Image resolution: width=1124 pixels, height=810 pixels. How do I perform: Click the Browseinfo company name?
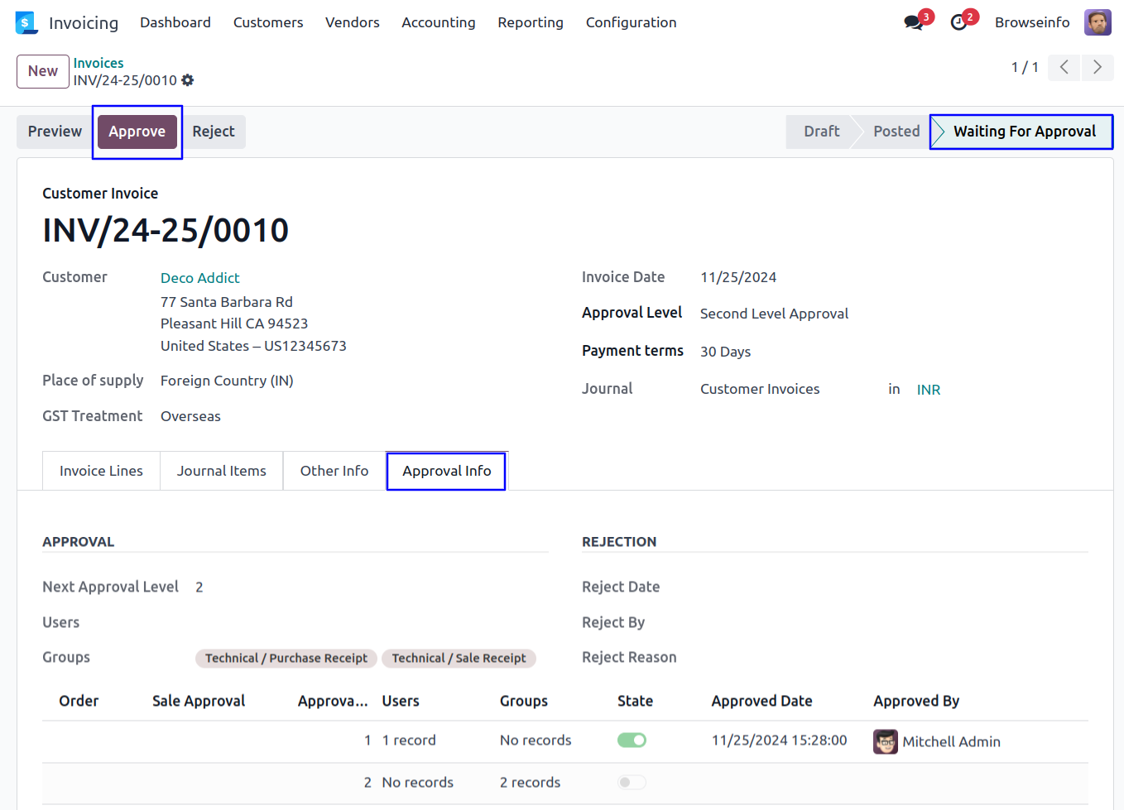point(1032,22)
